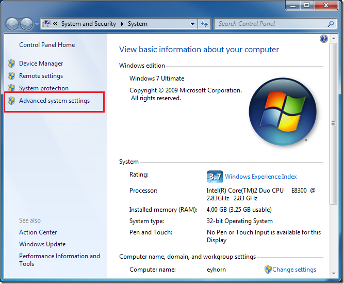Open Action Center link
Screen dimensions: 344x284
pos(38,232)
